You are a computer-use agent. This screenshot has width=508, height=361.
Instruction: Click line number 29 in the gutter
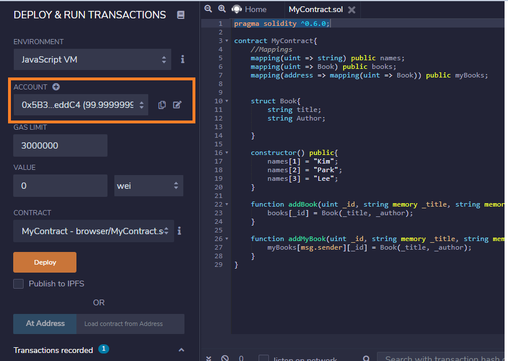[x=219, y=265]
